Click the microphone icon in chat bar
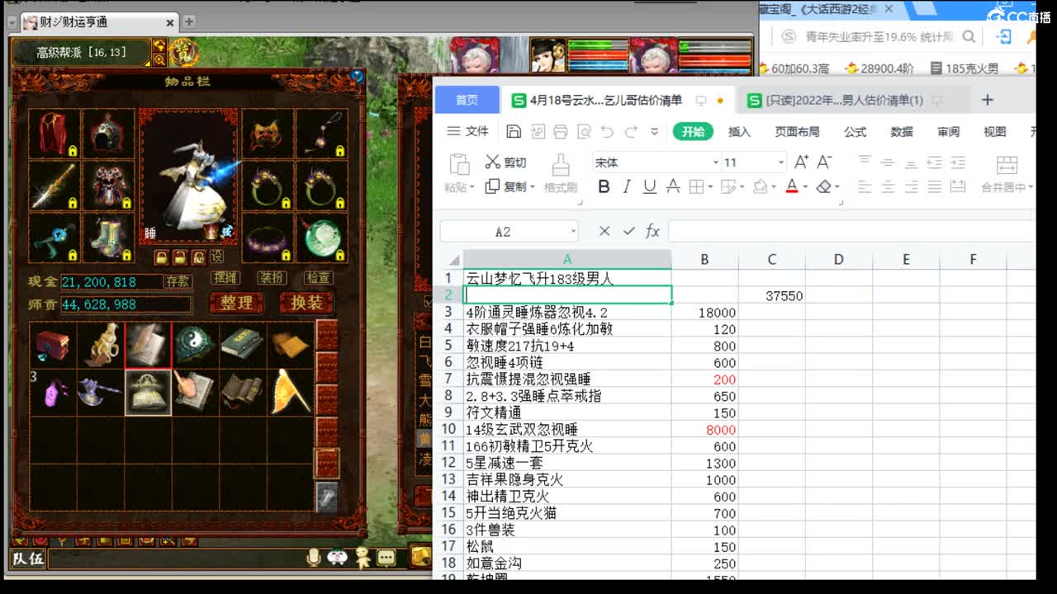The height and width of the screenshot is (594, 1057). pyautogui.click(x=314, y=558)
